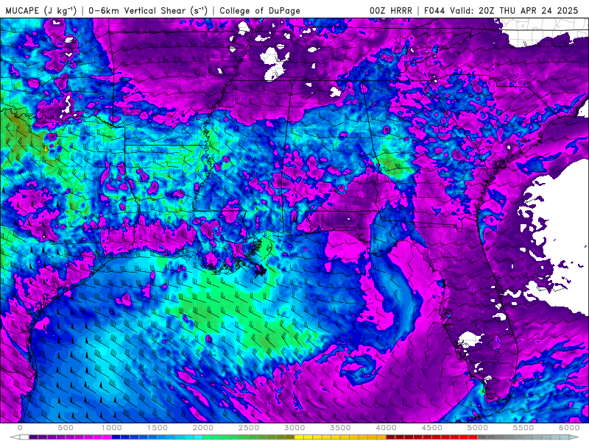Click the '5500' color scale label
This screenshot has height=441, width=589.
coord(523,428)
